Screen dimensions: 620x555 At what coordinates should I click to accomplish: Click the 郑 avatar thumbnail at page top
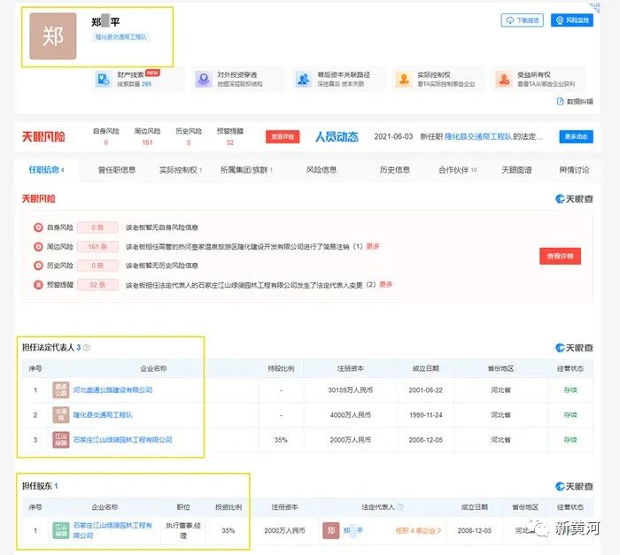click(x=53, y=36)
